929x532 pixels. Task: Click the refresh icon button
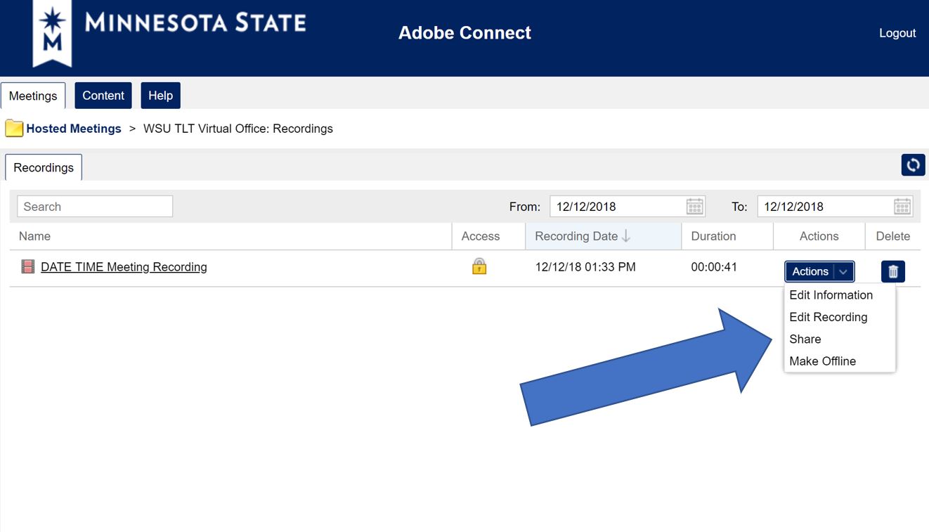913,165
